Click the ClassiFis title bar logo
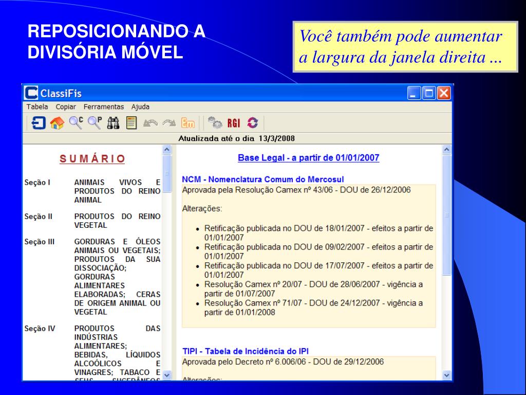Viewport: 526px width, 395px height. click(x=31, y=93)
